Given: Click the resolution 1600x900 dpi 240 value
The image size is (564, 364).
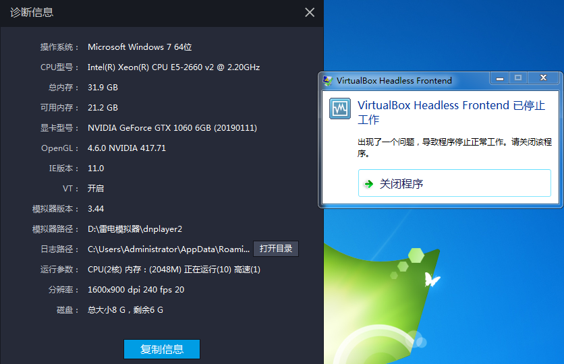Looking at the screenshot, I should [x=136, y=290].
